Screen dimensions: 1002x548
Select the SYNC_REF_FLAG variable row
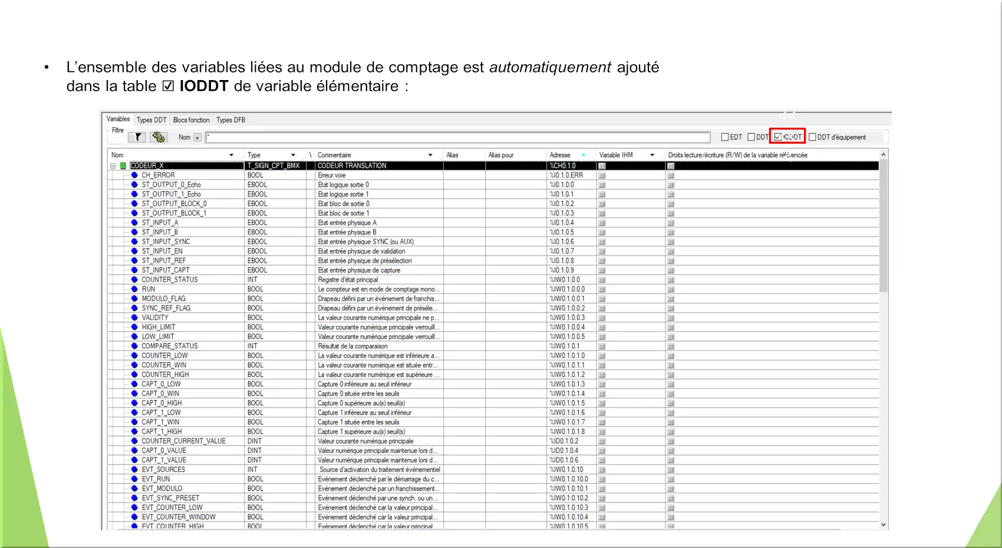[494, 308]
